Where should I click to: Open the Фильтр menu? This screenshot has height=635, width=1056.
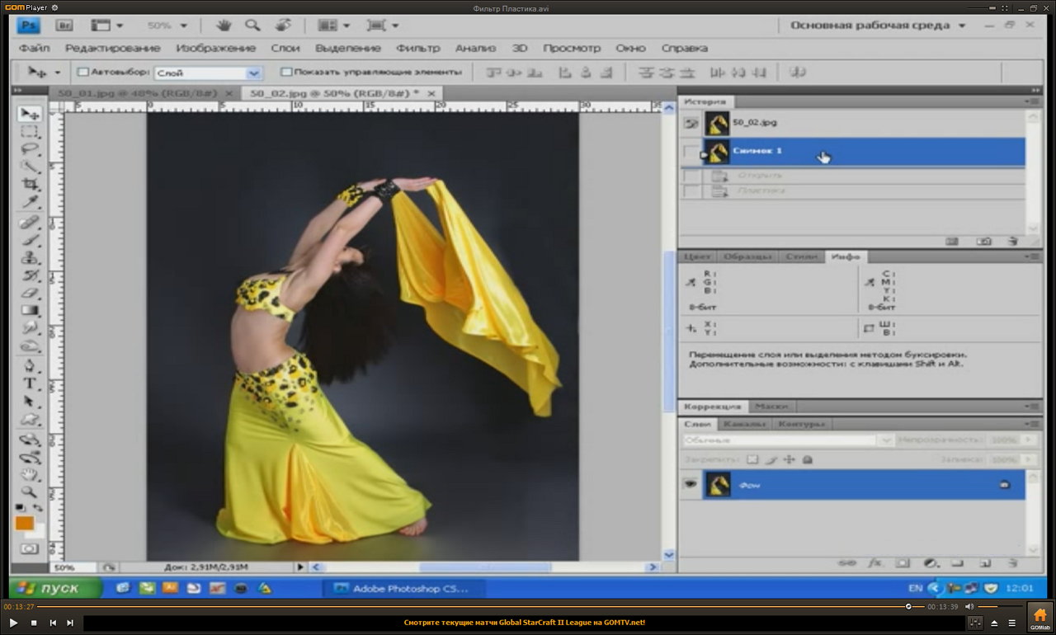pos(417,48)
